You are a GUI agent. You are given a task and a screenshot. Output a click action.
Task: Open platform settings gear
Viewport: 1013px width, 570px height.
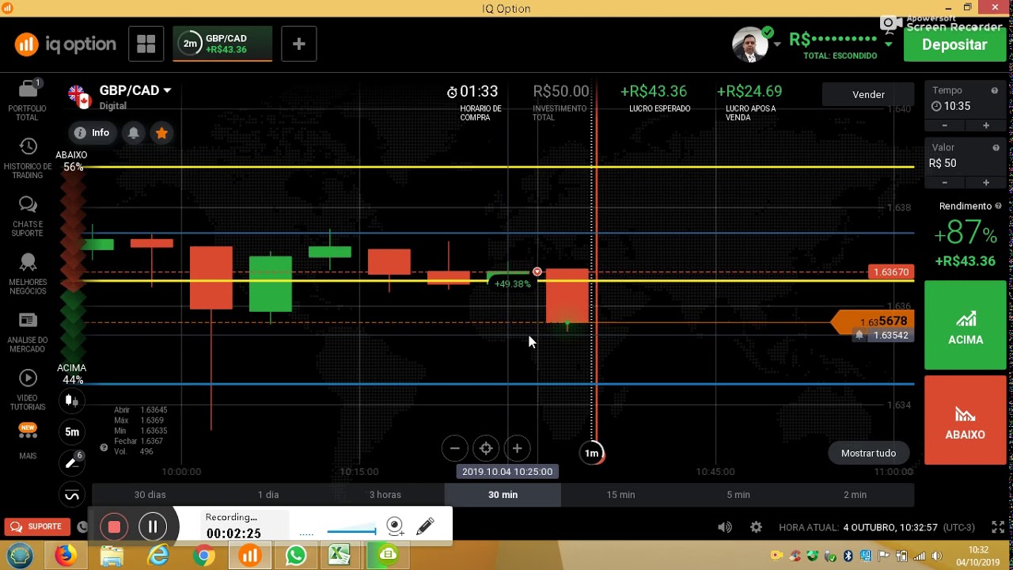pyautogui.click(x=756, y=527)
